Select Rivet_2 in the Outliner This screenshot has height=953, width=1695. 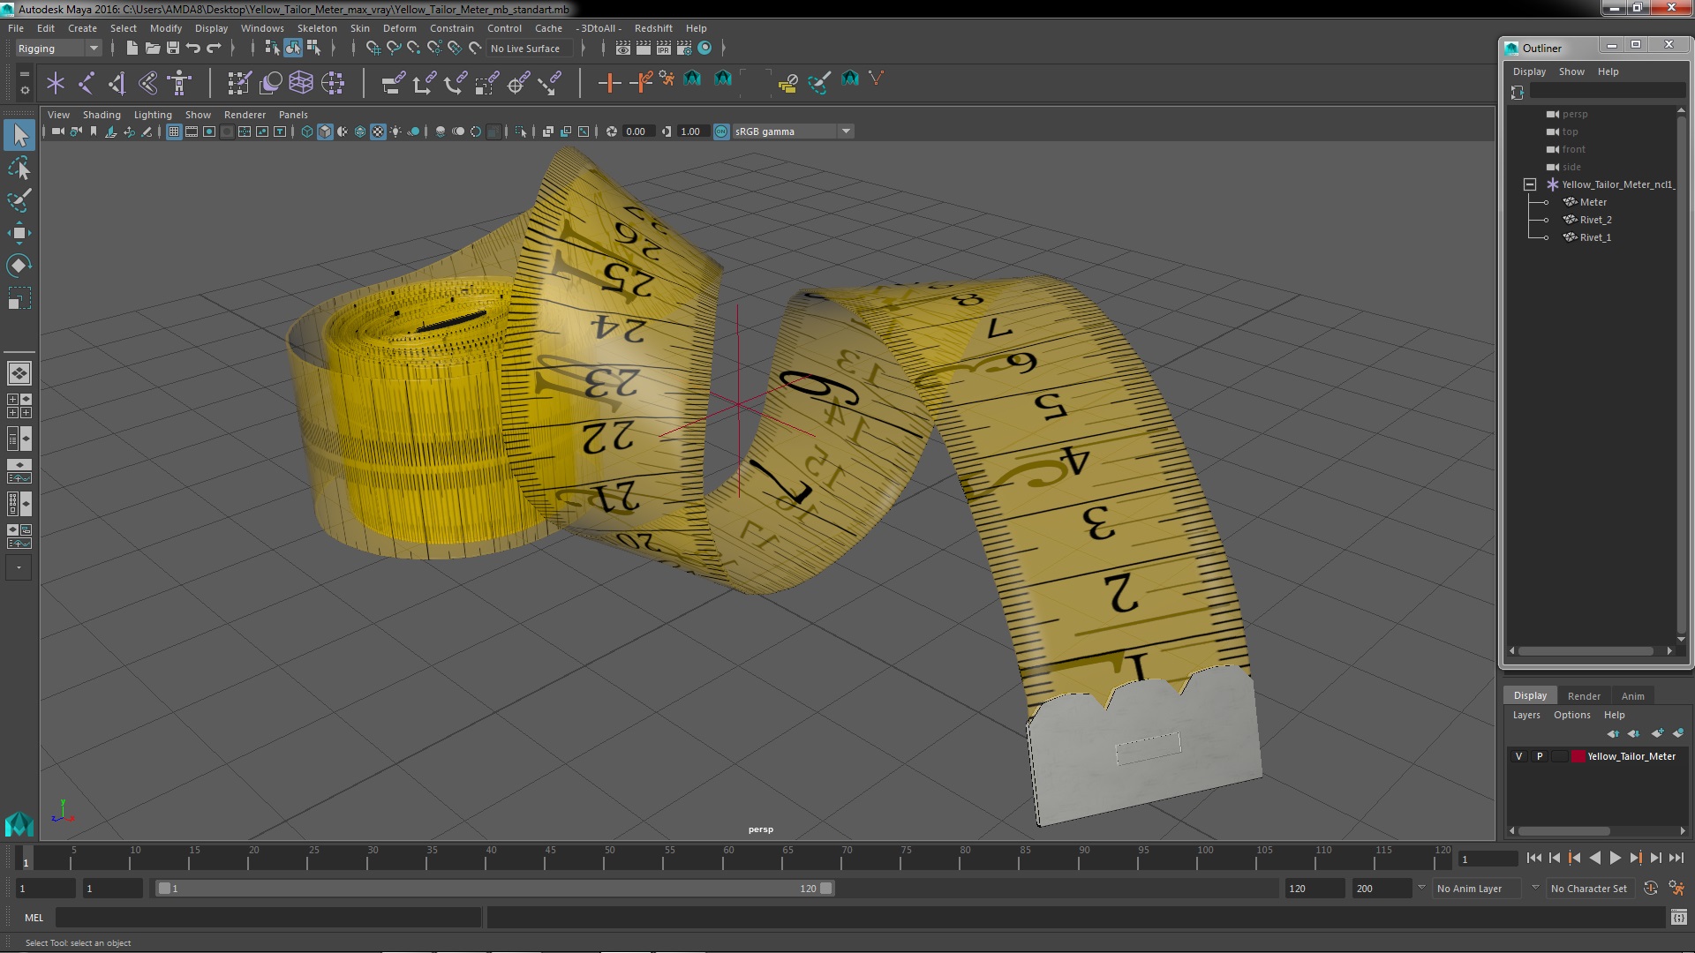[x=1595, y=220]
